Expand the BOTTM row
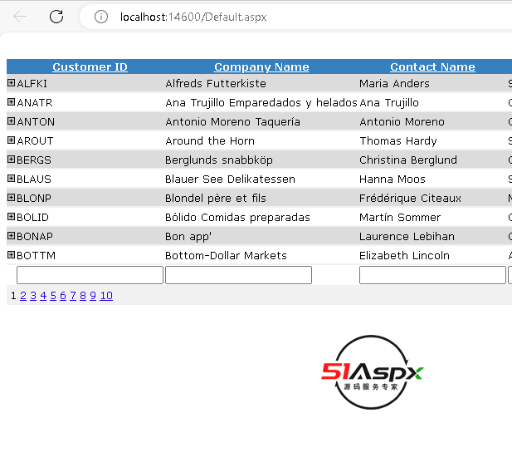Viewport: 512px width, 472px height. tap(11, 255)
